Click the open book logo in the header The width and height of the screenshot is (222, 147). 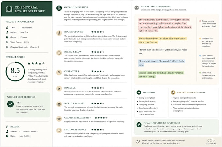click(9, 9)
